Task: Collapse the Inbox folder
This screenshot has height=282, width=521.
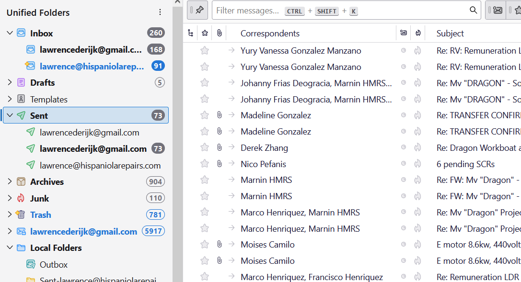Action: pos(10,33)
